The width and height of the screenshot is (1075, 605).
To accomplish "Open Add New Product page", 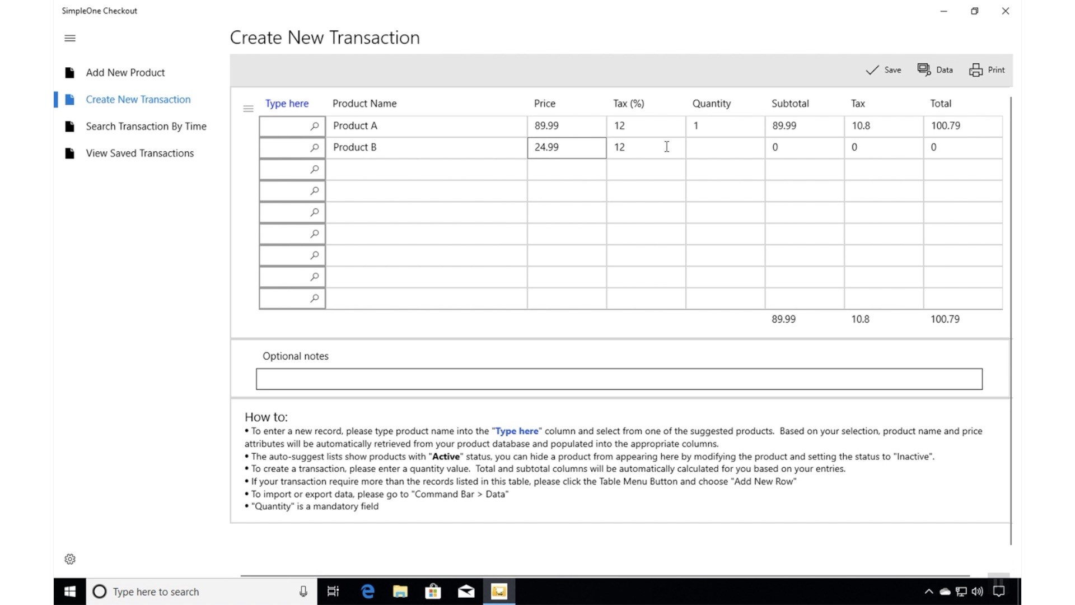I will click(x=125, y=73).
